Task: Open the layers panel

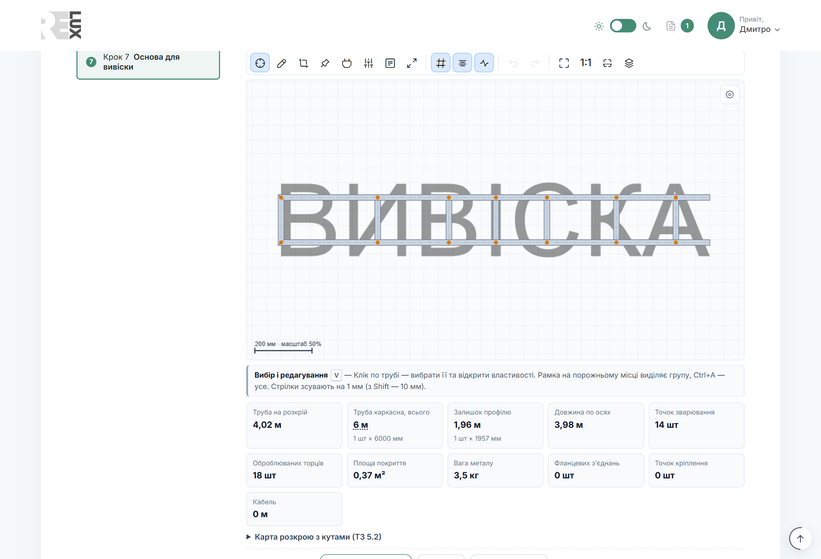Action: pos(629,63)
